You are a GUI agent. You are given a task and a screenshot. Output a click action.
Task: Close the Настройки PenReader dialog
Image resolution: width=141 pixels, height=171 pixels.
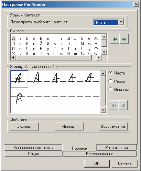136,4
